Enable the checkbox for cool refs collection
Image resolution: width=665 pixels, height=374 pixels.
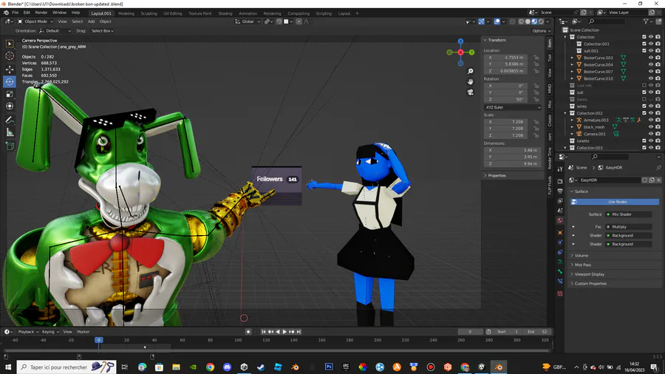644,85
